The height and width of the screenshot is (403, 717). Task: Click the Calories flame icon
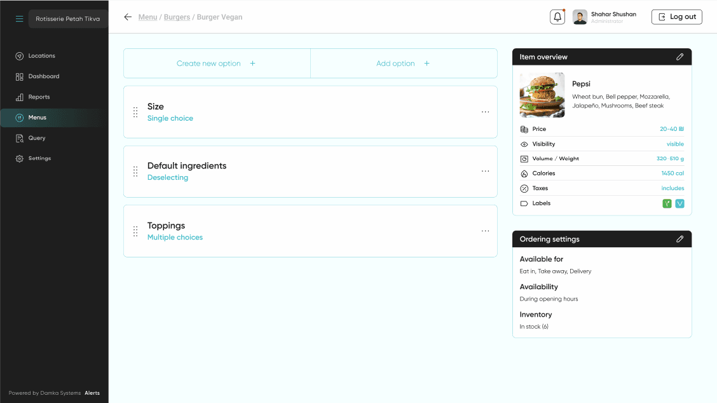point(524,174)
